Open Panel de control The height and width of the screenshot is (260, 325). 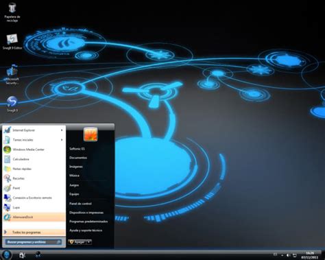[80, 204]
